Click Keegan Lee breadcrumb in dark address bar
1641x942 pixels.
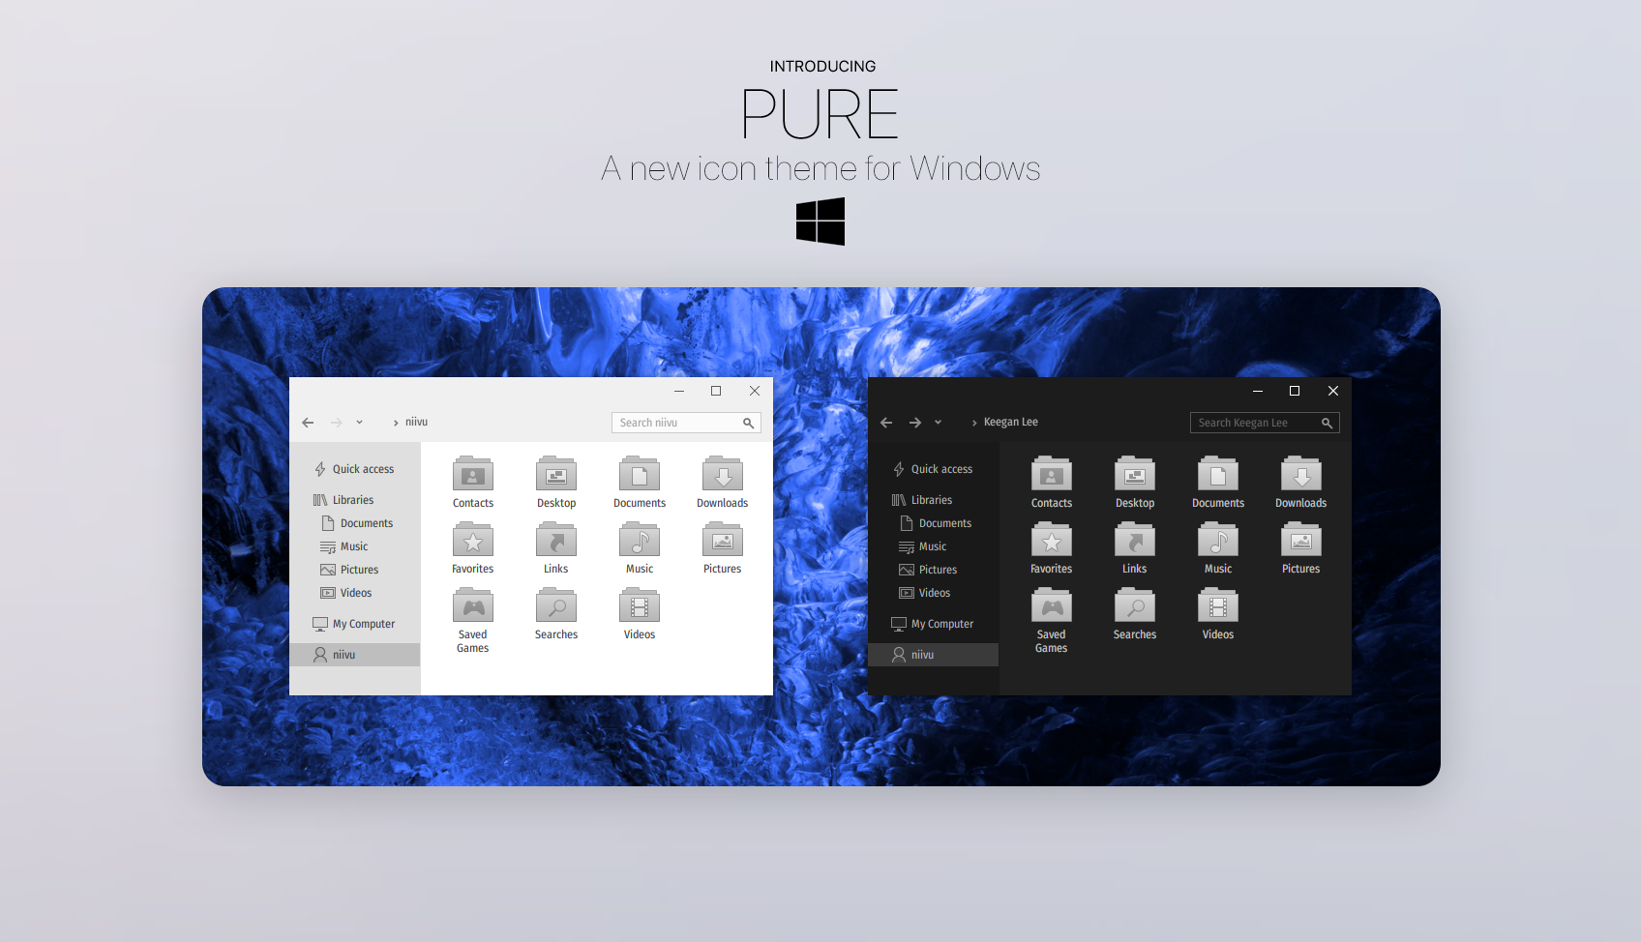[1010, 422]
